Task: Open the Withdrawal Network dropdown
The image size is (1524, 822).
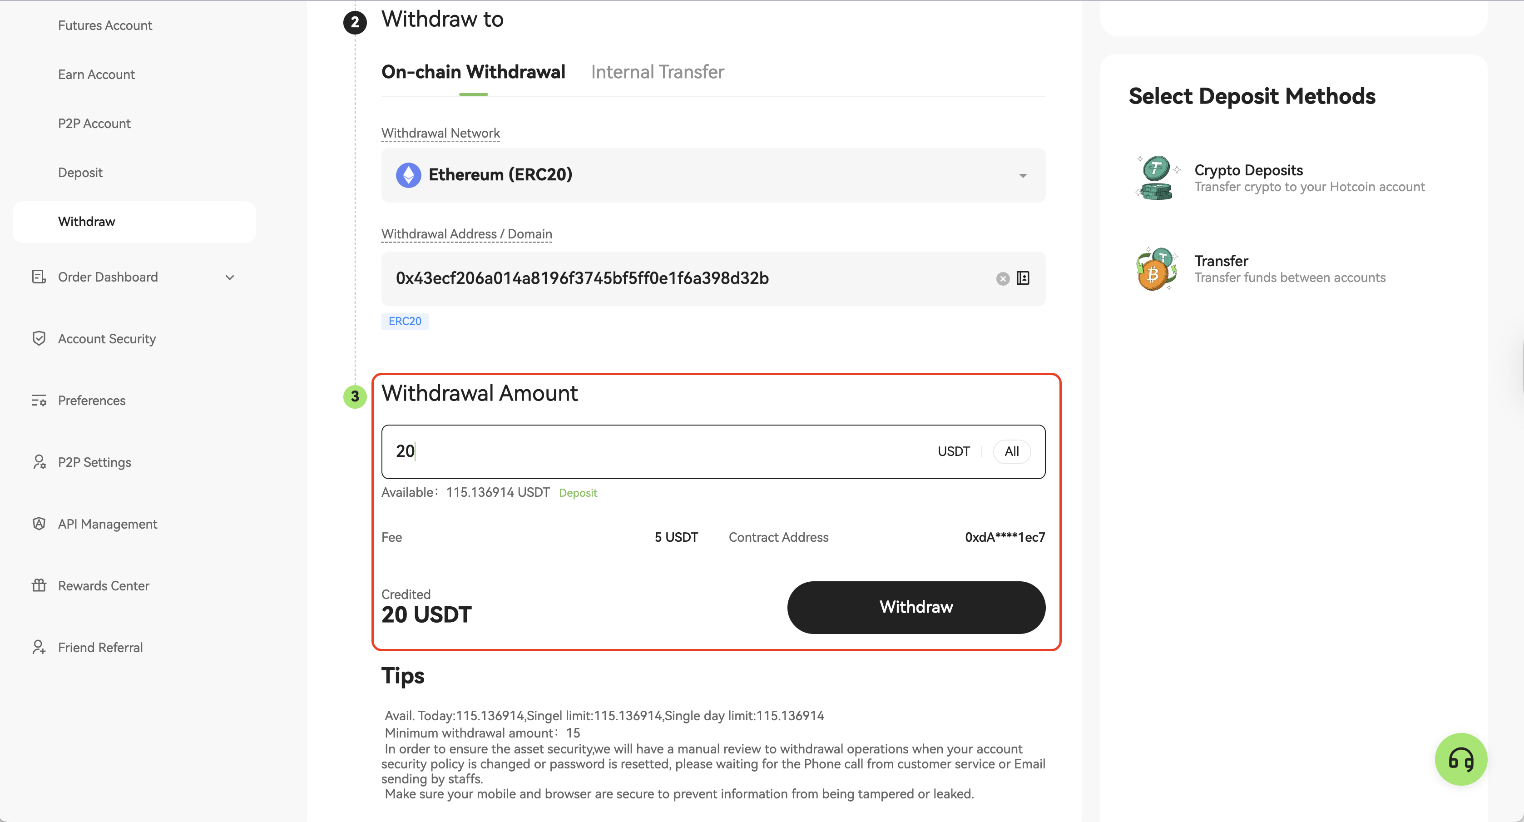Action: tap(713, 175)
